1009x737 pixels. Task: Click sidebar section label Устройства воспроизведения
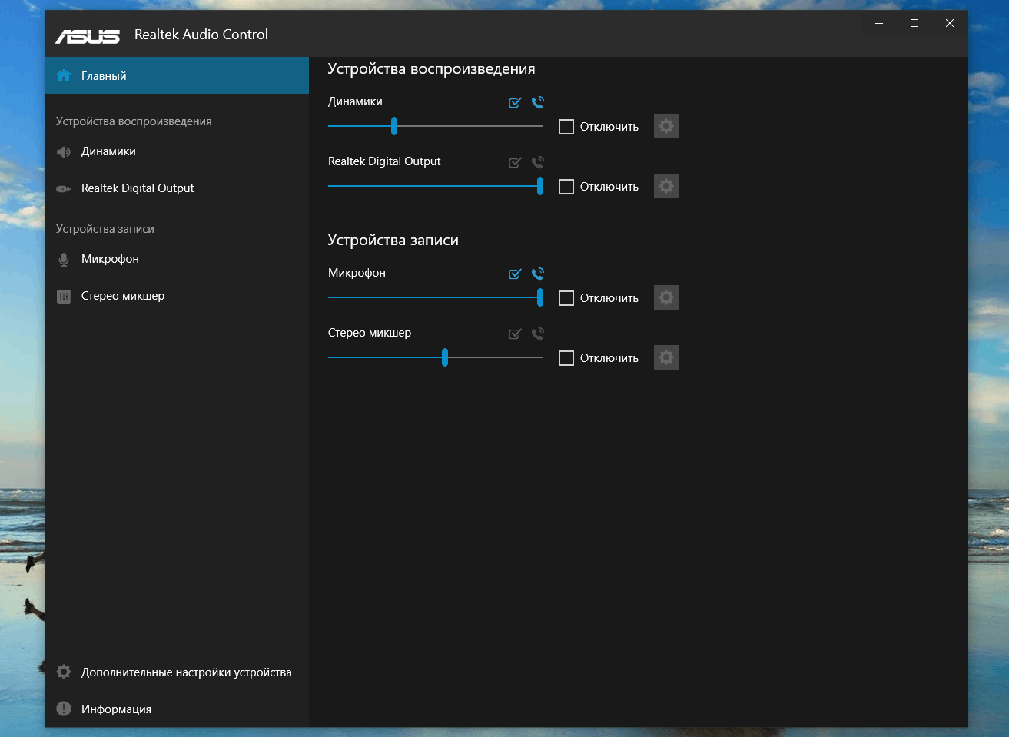click(134, 121)
